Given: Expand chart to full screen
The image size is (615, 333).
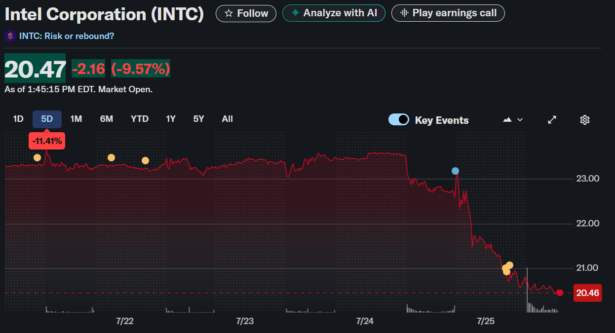Looking at the screenshot, I should [x=552, y=120].
